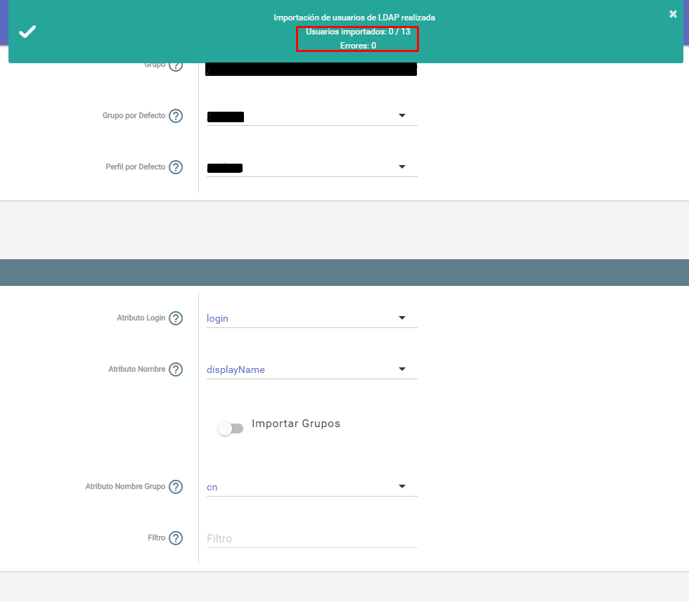Screen dimensions: 689x602
Task: Open help for Atributo Nombre Grupo
Action: coord(176,486)
